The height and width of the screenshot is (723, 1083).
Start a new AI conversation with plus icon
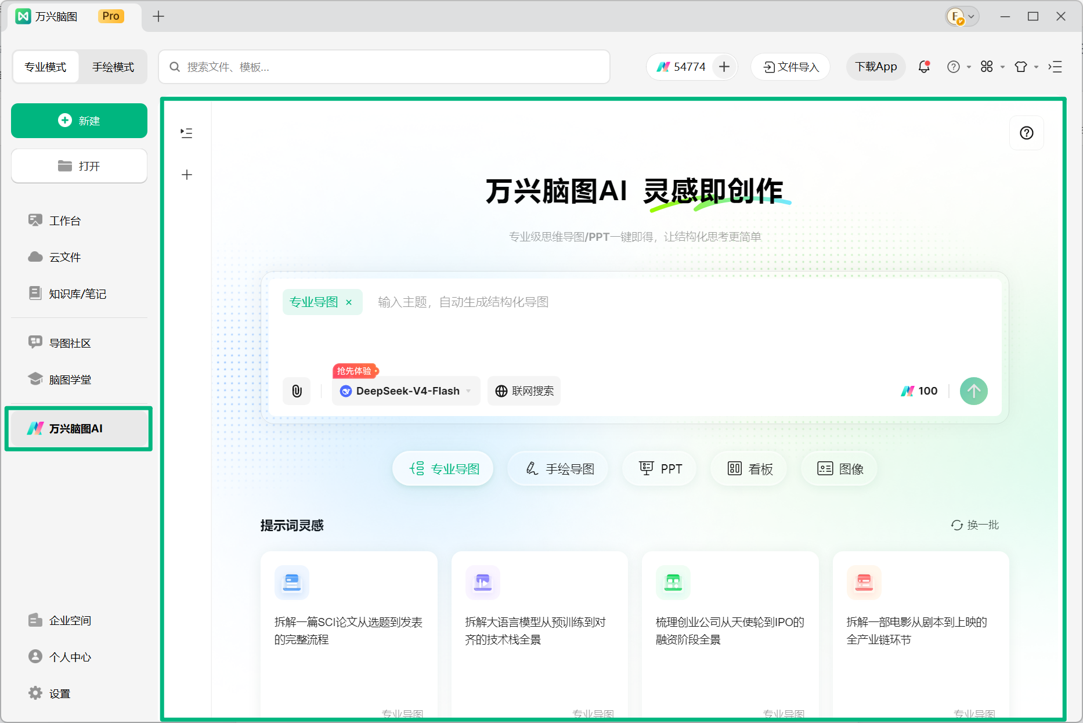coord(187,175)
